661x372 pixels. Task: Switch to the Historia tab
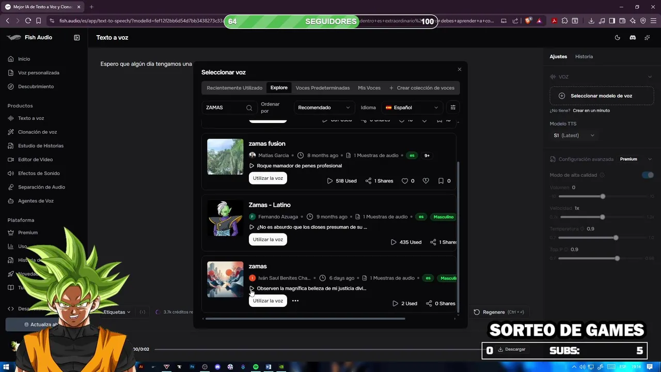[x=584, y=56]
